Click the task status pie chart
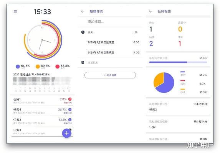This screenshot has height=153, width=220. [x=164, y=83]
